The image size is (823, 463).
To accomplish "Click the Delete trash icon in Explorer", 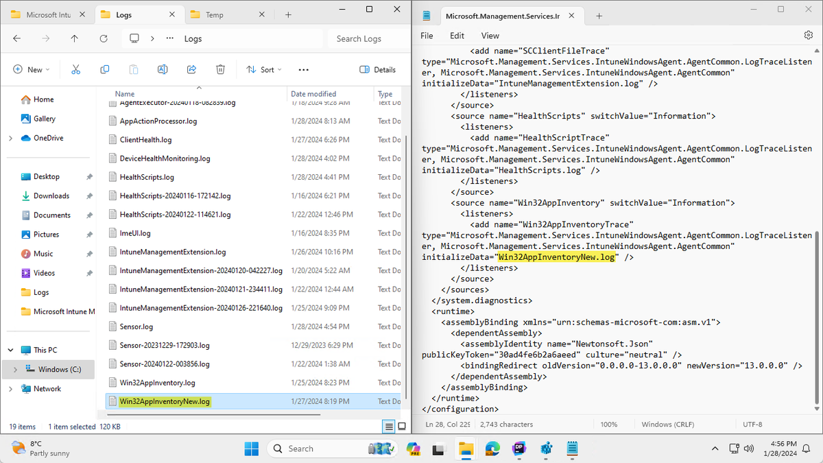I will tap(220, 69).
